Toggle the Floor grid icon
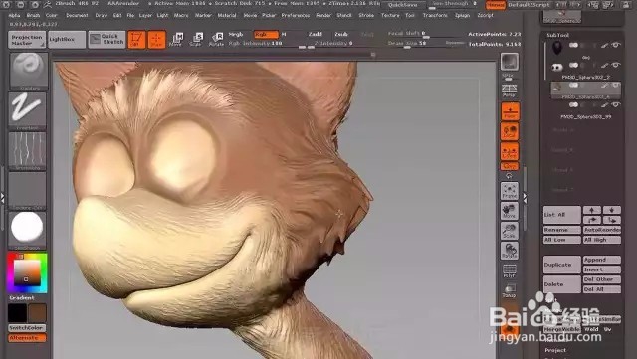 pos(510,111)
